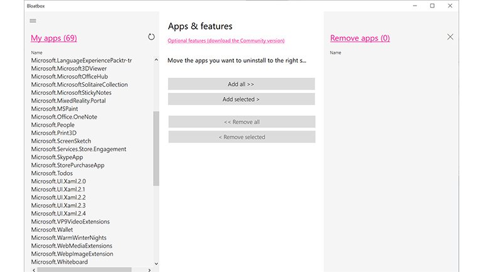Select Microsoft.Office.OneNote entry

pos(64,117)
